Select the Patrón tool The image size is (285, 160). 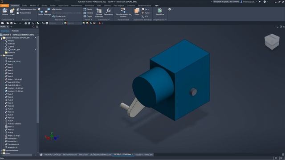click(88, 9)
